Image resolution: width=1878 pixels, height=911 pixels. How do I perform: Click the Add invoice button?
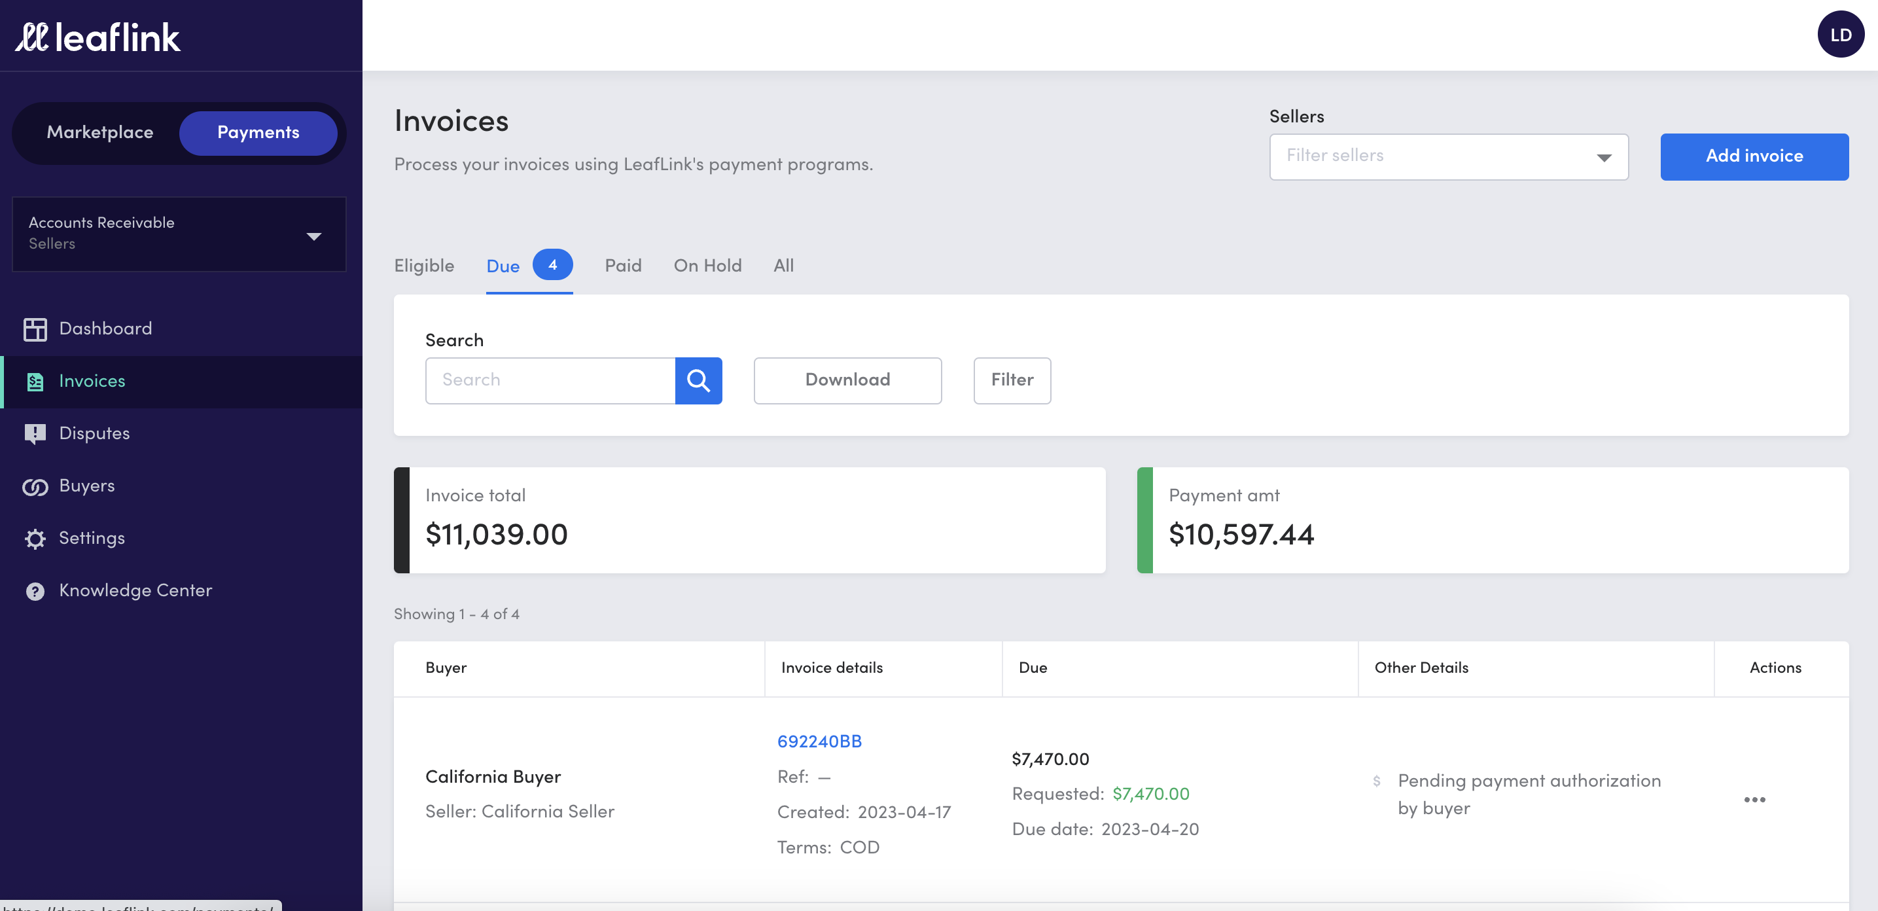[x=1754, y=157]
